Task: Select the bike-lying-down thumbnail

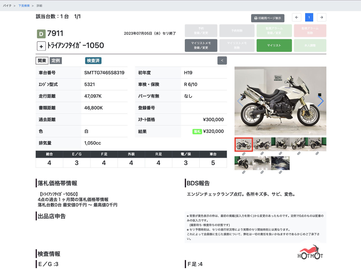Action: (x=262, y=163)
